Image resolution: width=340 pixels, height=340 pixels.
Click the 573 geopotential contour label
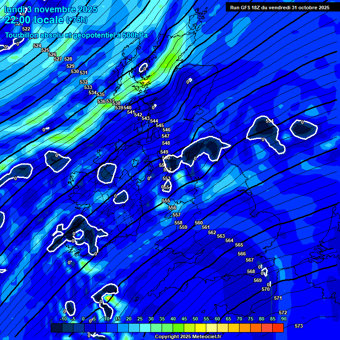299,326
